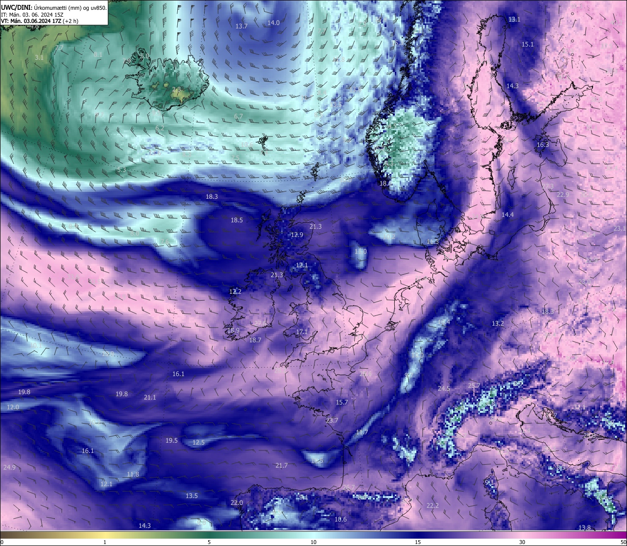
Task: Click the map value 11.8
Action: click(133, 474)
